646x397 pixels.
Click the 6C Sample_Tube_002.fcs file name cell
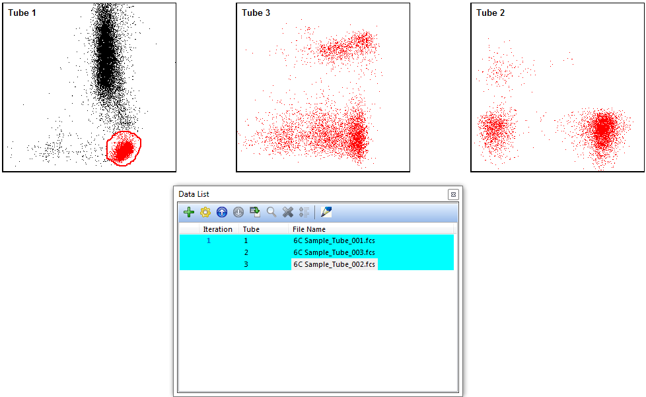click(x=334, y=264)
